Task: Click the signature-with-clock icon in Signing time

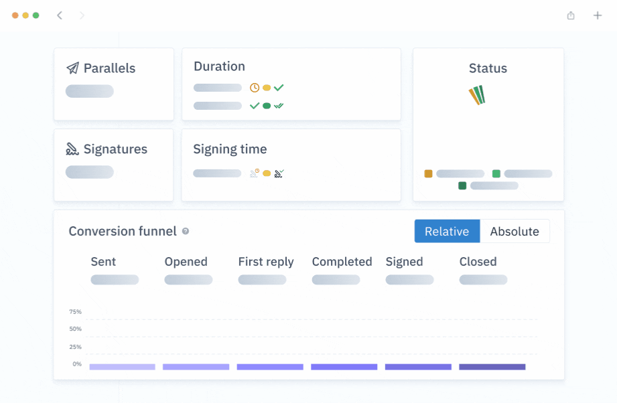Action: (x=255, y=173)
